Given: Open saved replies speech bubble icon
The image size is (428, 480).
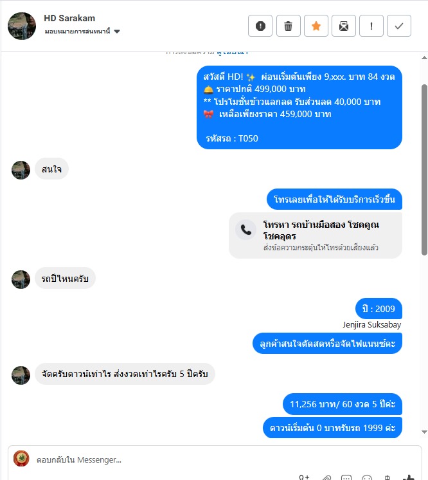Looking at the screenshot, I should [x=346, y=477].
